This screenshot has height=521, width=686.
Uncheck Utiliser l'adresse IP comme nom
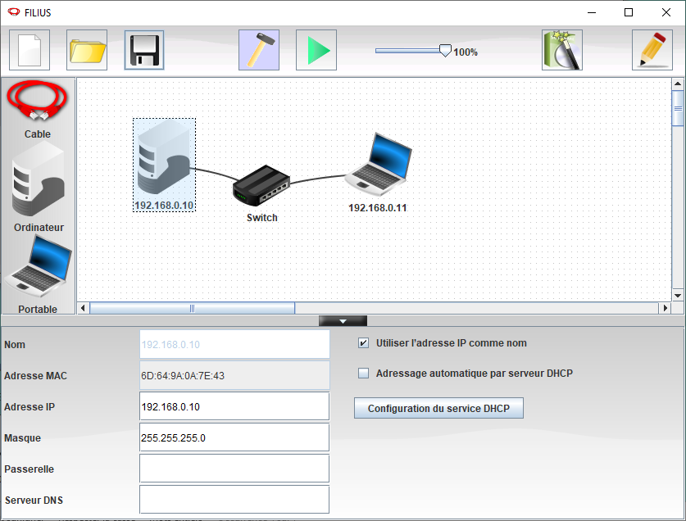pyautogui.click(x=364, y=343)
